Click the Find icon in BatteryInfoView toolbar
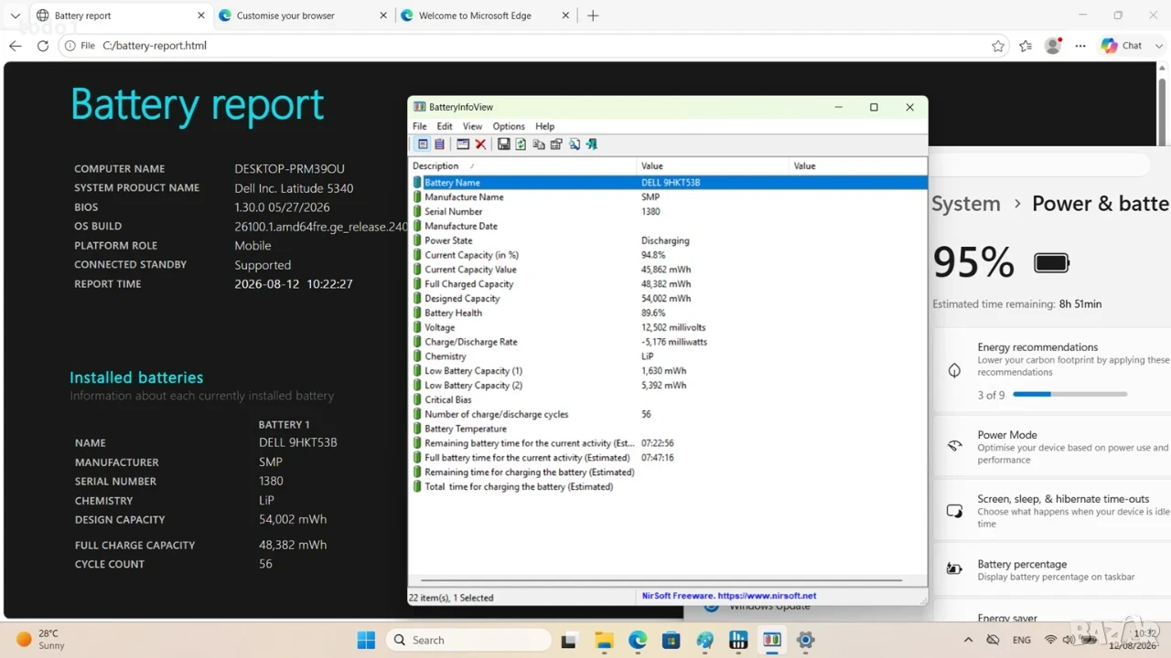 pos(575,144)
